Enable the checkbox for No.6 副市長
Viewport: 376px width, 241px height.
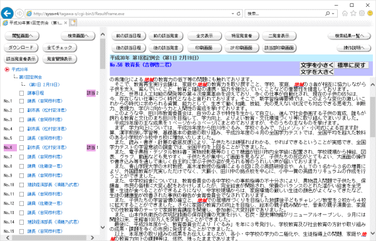pyautogui.click(x=21, y=148)
